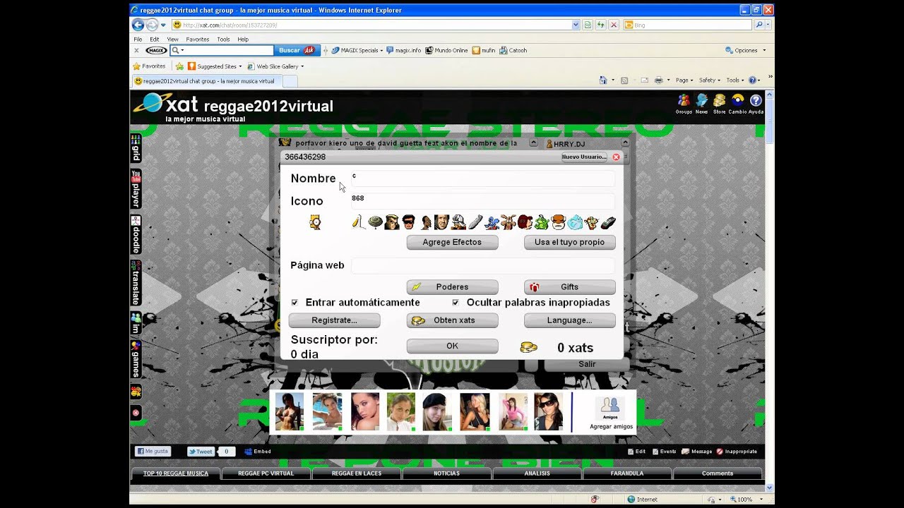Select the green frog avatar
The image size is (904, 508).
(x=541, y=222)
